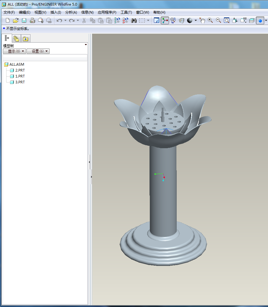Click the binoculars search icon
This screenshot has width=268, height=307.
point(134,20)
